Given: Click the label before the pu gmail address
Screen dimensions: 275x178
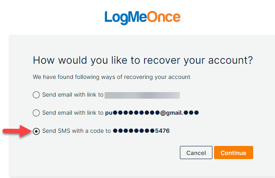Looking at the screenshot, I should point(73,113).
